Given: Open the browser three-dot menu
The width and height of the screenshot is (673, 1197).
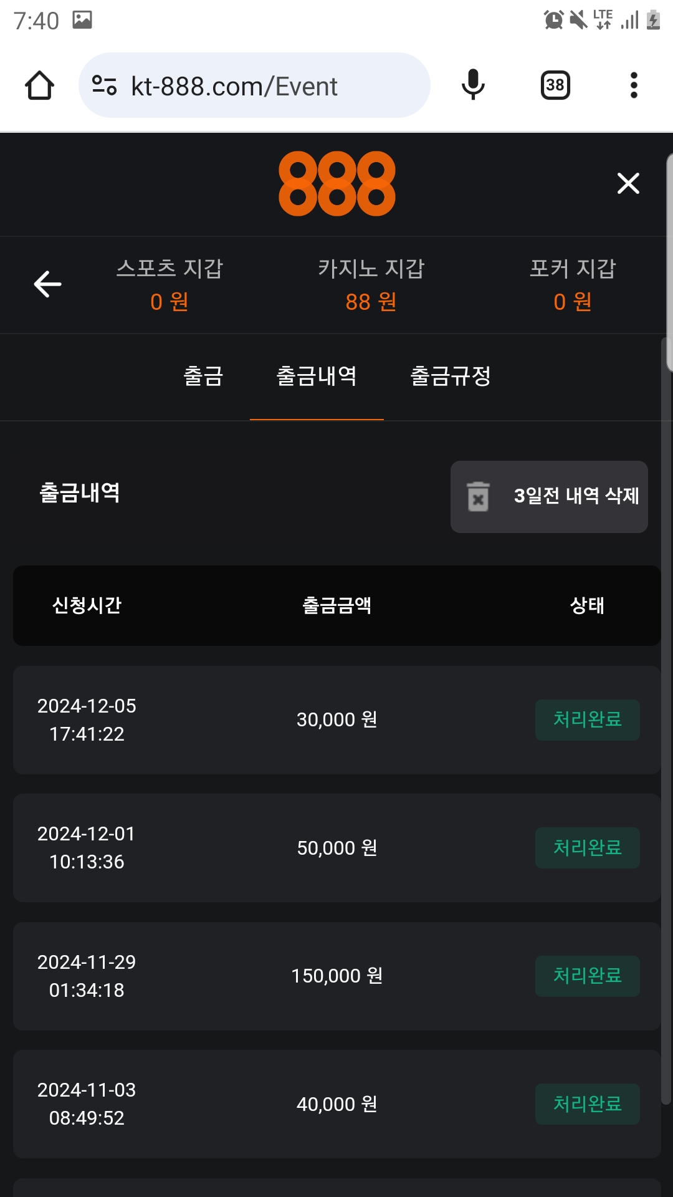Looking at the screenshot, I should click(x=634, y=85).
